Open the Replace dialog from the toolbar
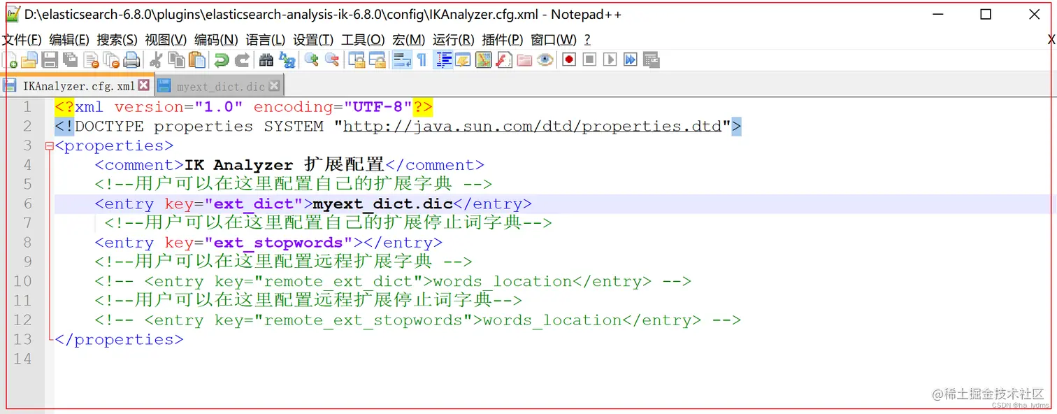Viewport: 1057px width, 414px height. pos(287,60)
